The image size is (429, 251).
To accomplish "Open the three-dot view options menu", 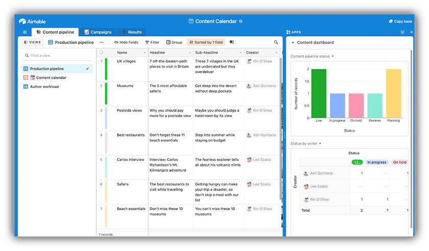I will tap(102, 42).
